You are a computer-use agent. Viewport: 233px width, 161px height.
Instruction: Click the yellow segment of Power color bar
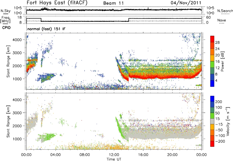tap(212, 58)
